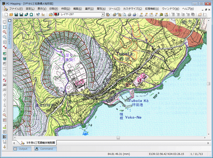The width and height of the screenshot is (213, 158).
Task: Click the layer settings icon left of layer box
Action: (x=50, y=15)
